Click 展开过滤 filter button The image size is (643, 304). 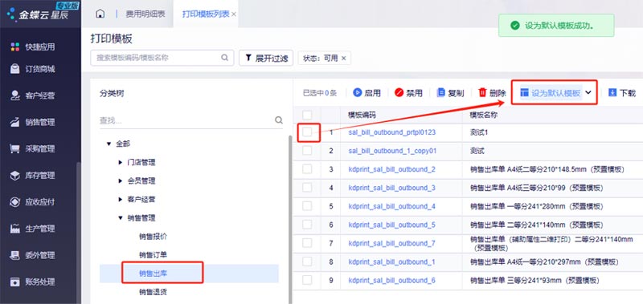point(266,58)
